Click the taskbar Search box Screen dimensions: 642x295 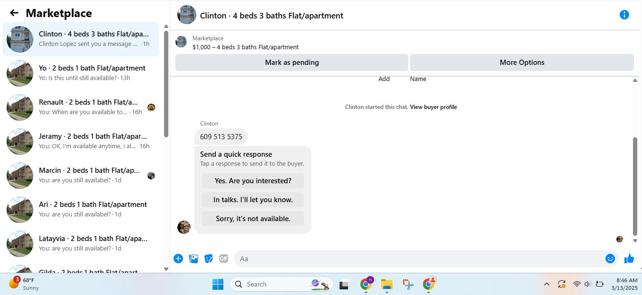[282, 284]
